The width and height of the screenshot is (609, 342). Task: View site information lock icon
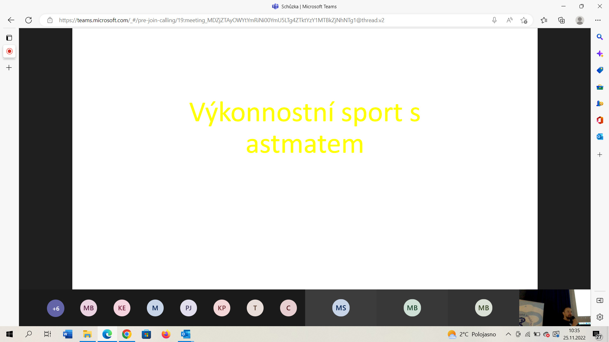pyautogui.click(x=50, y=20)
